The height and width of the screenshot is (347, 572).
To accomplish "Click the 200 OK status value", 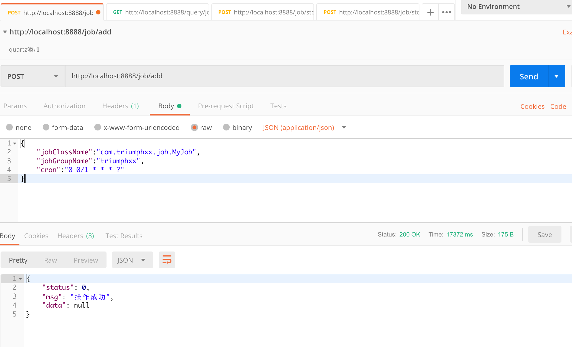I will (x=410, y=234).
